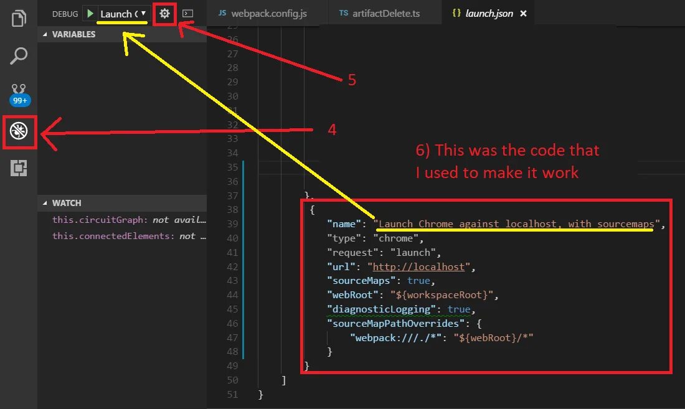685x409 pixels.
Task: Switch to the webpack.config.js tab
Action: point(266,12)
